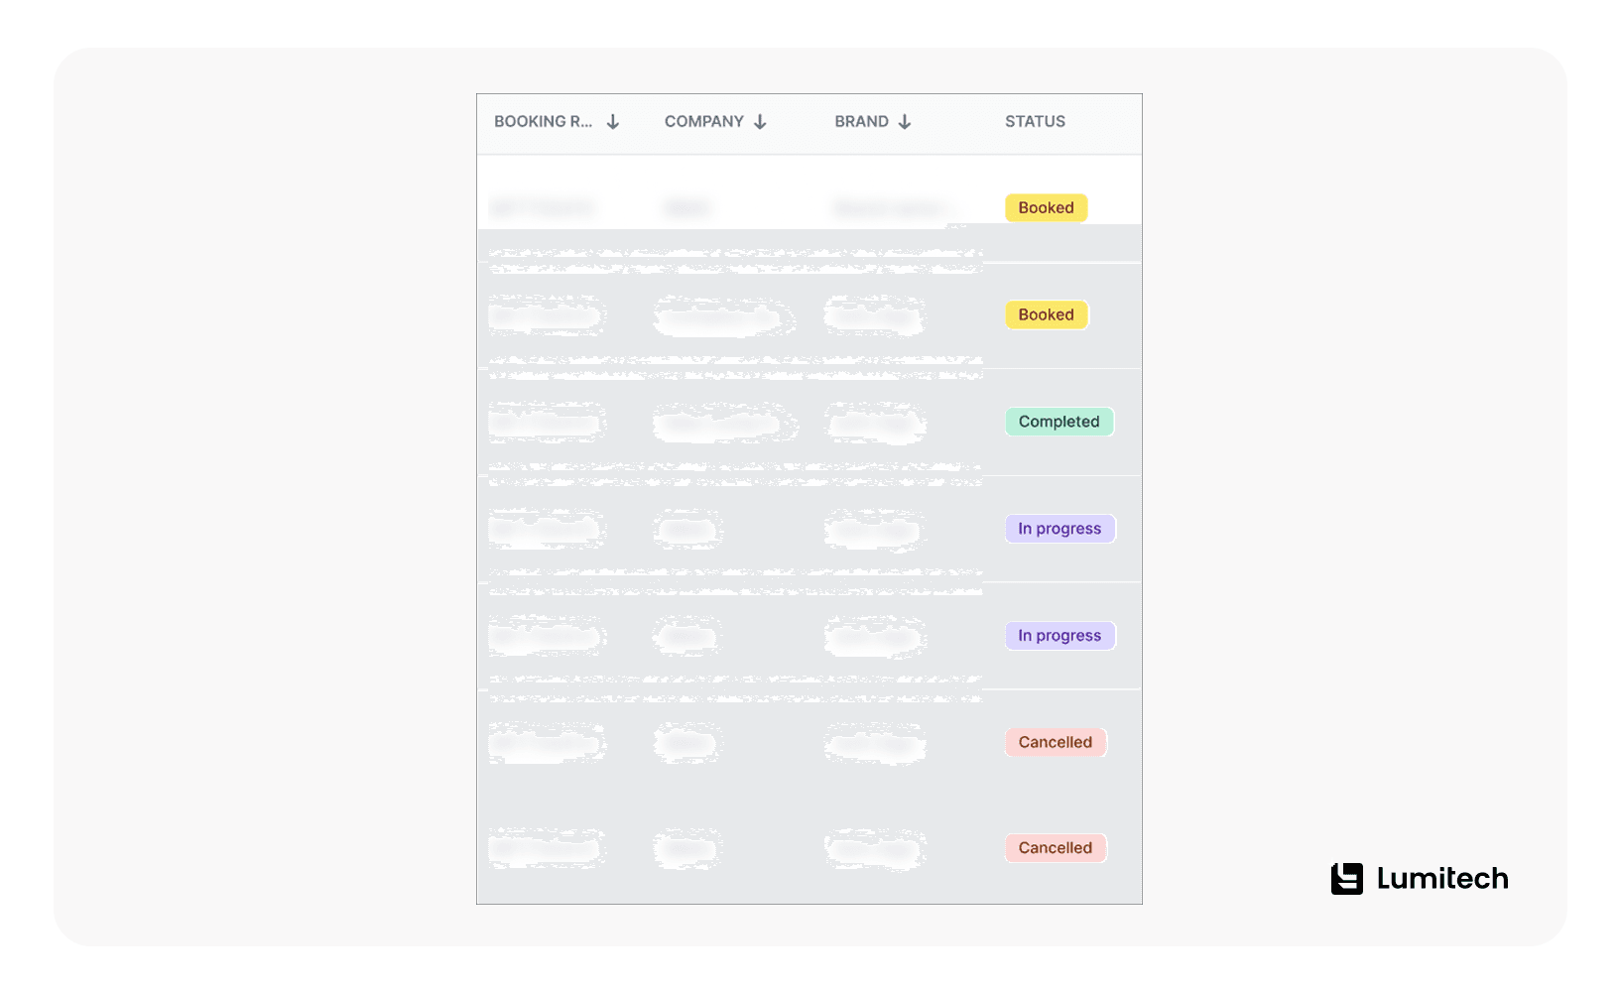This screenshot has height=992, width=1619.
Task: Click the BRAND column header label
Action: pyautogui.click(x=861, y=121)
